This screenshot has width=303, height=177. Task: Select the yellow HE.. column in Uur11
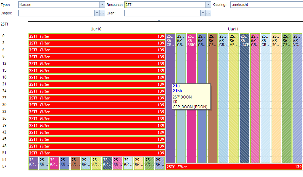tap(234, 98)
